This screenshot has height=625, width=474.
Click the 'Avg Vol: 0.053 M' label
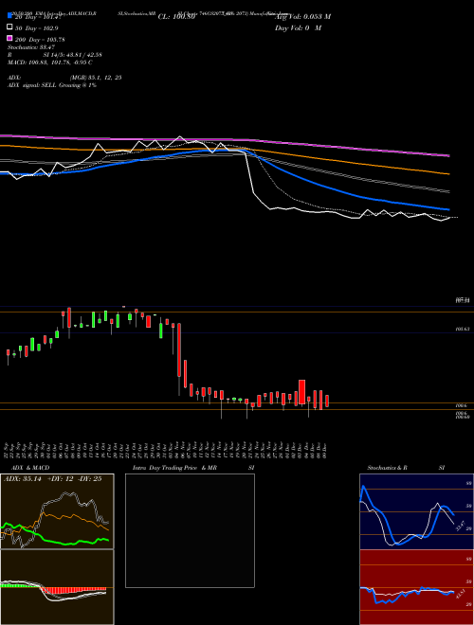[302, 17]
